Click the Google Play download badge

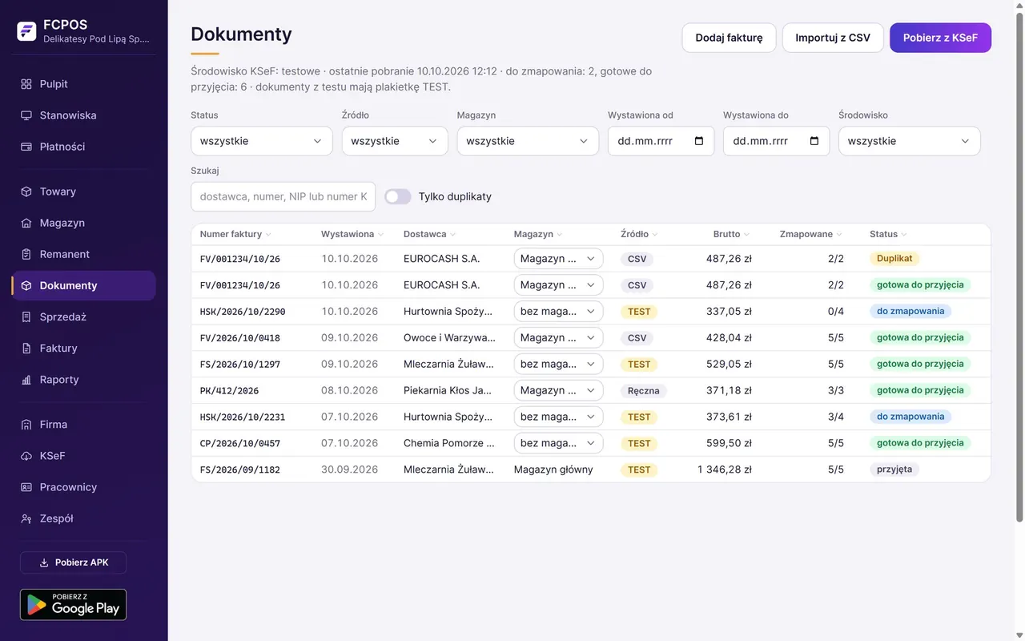[73, 605]
